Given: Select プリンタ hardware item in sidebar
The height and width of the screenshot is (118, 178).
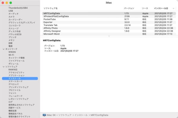Looking at the screenshot, I should pos(12,37).
